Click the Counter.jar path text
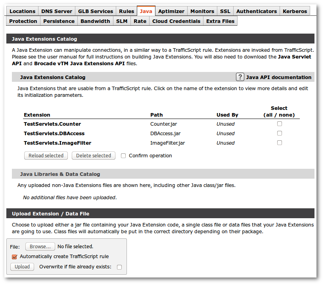 [x=164, y=124]
